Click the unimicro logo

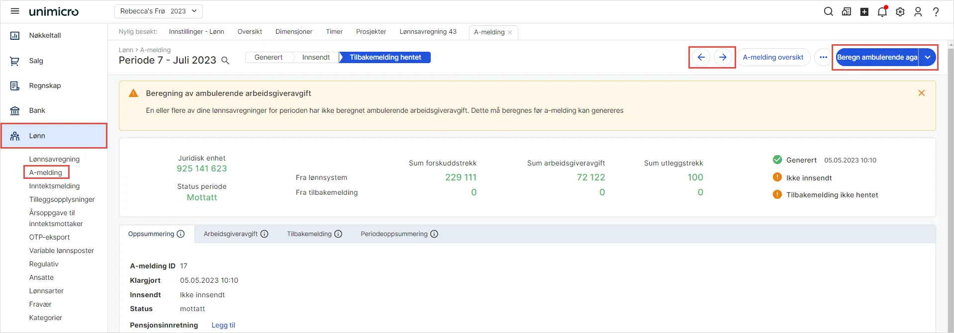[x=54, y=11]
